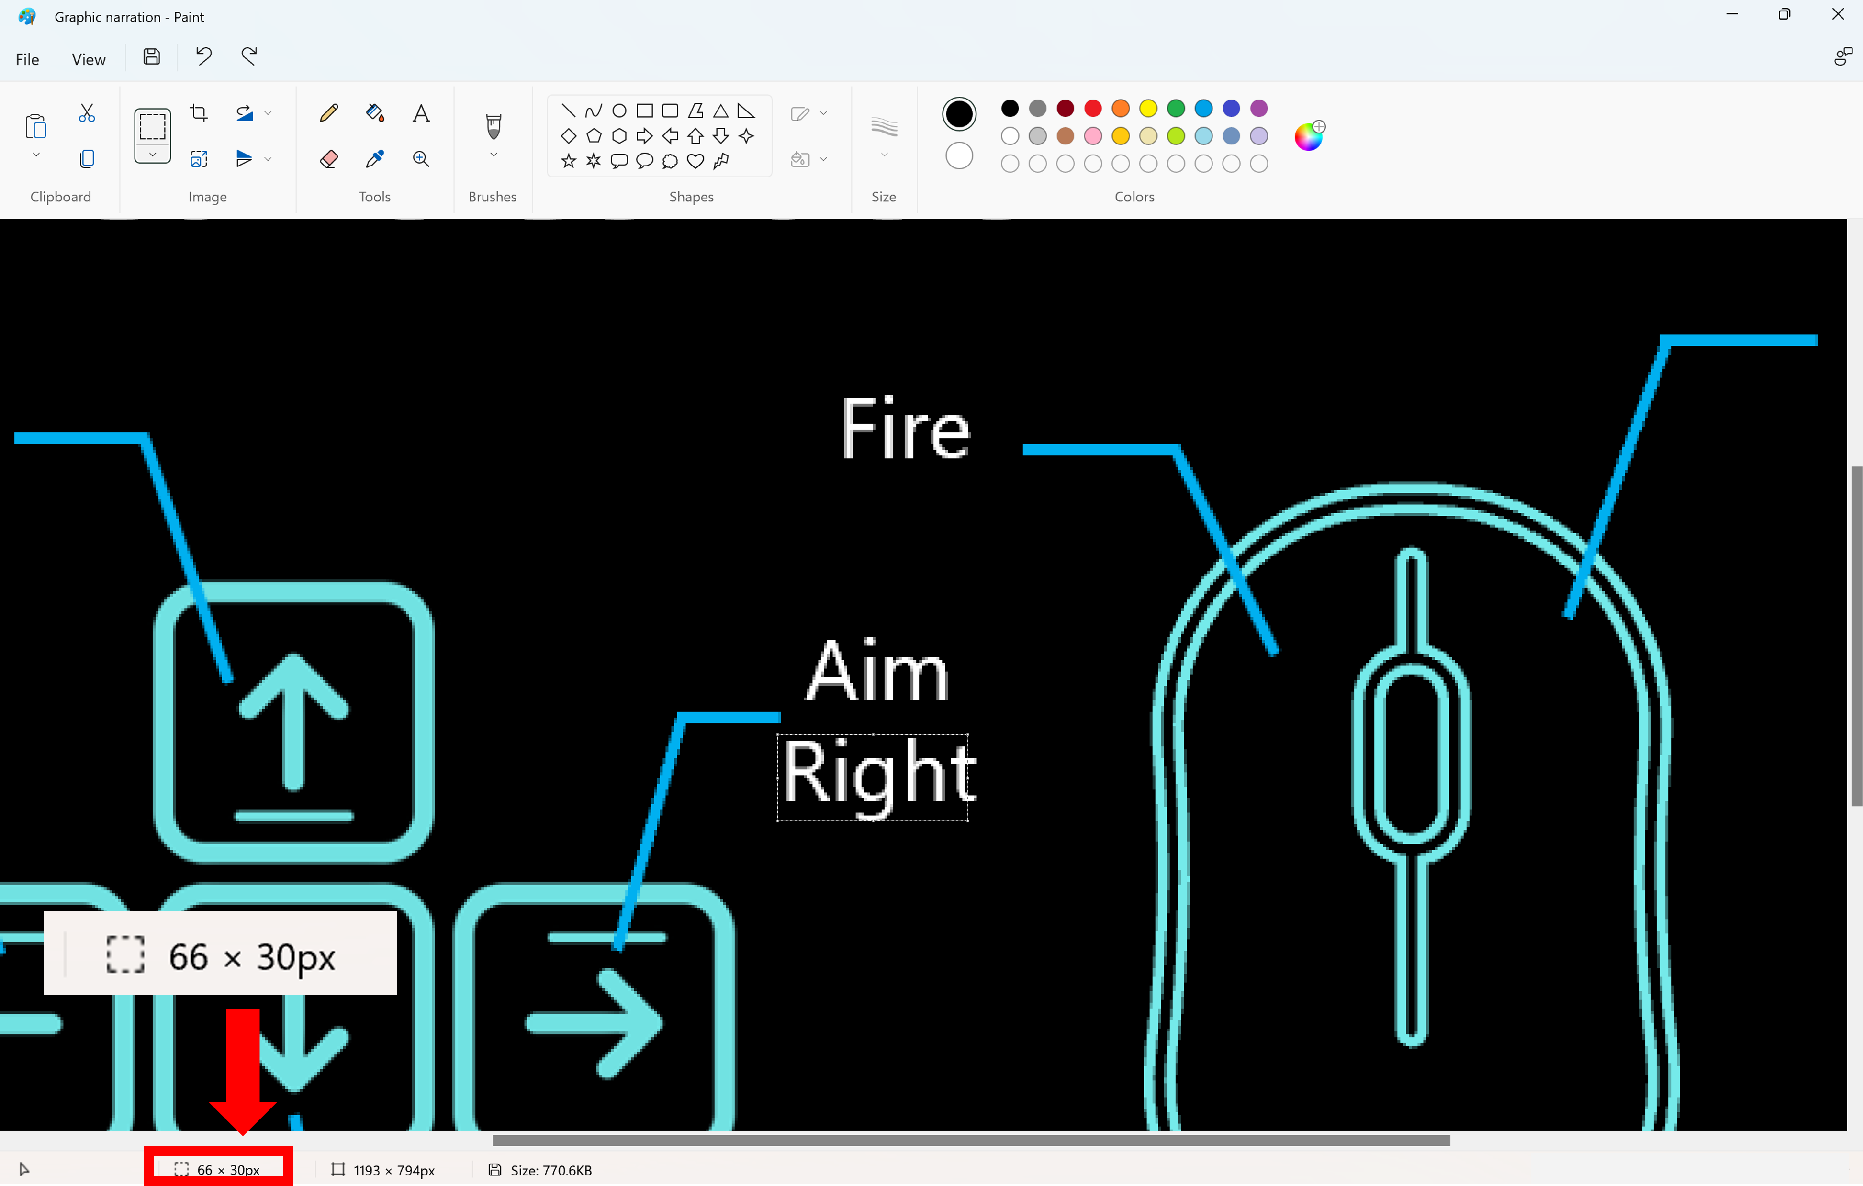Select the Magnifier tool
This screenshot has width=1863, height=1186.
coord(421,158)
